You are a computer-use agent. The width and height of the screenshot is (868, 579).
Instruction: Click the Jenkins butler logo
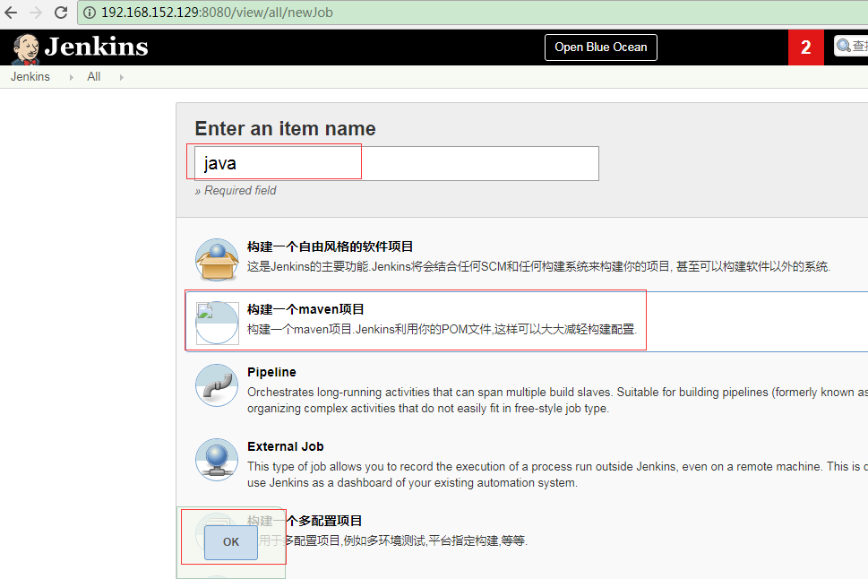coord(25,48)
